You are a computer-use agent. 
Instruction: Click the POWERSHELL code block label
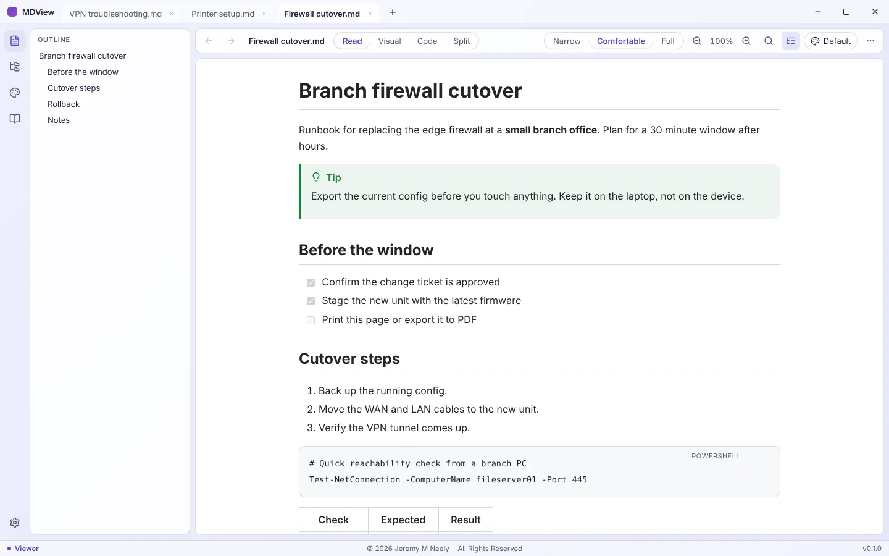[716, 456]
